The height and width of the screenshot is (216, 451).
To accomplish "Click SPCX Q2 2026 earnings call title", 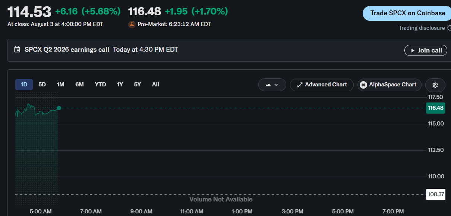I will [x=67, y=50].
